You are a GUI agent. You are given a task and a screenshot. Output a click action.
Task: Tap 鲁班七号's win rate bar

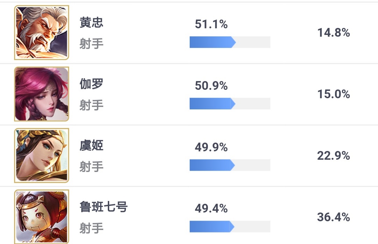[230, 227]
